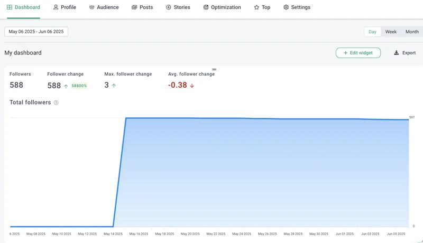Click the May 22 2025 axis label
This screenshot has width=423, height=243.
pyautogui.click(x=216, y=234)
